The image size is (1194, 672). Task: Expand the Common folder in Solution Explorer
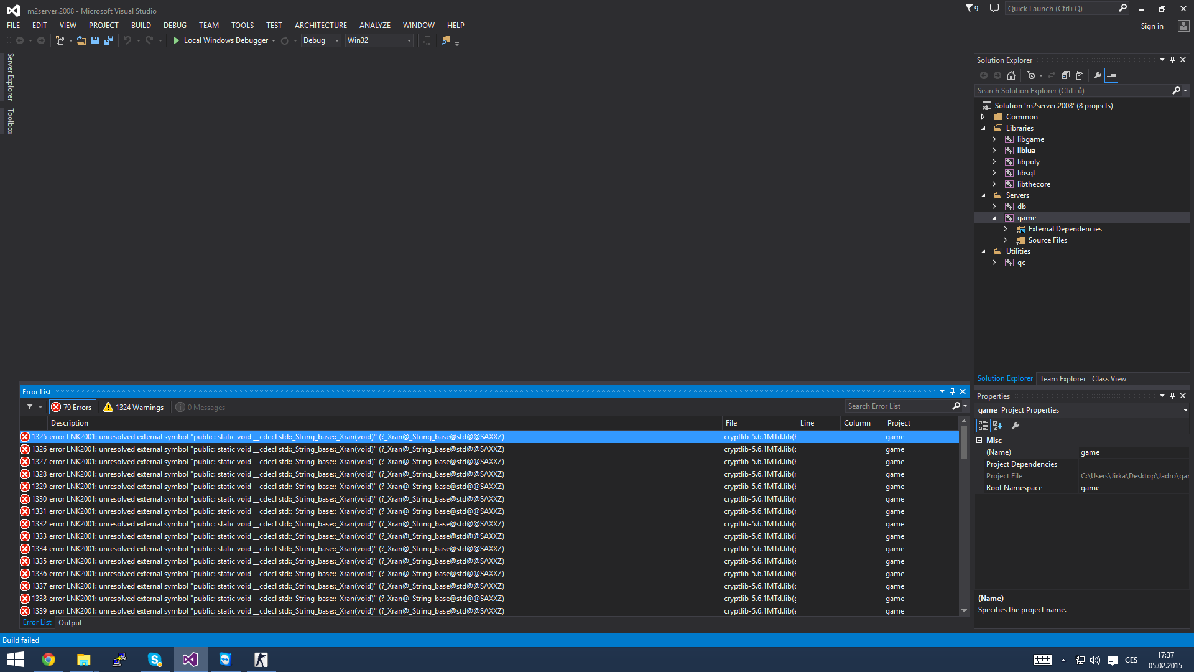pos(983,117)
